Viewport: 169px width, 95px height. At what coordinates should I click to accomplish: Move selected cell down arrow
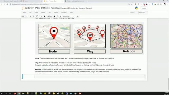[x=44, y=16]
